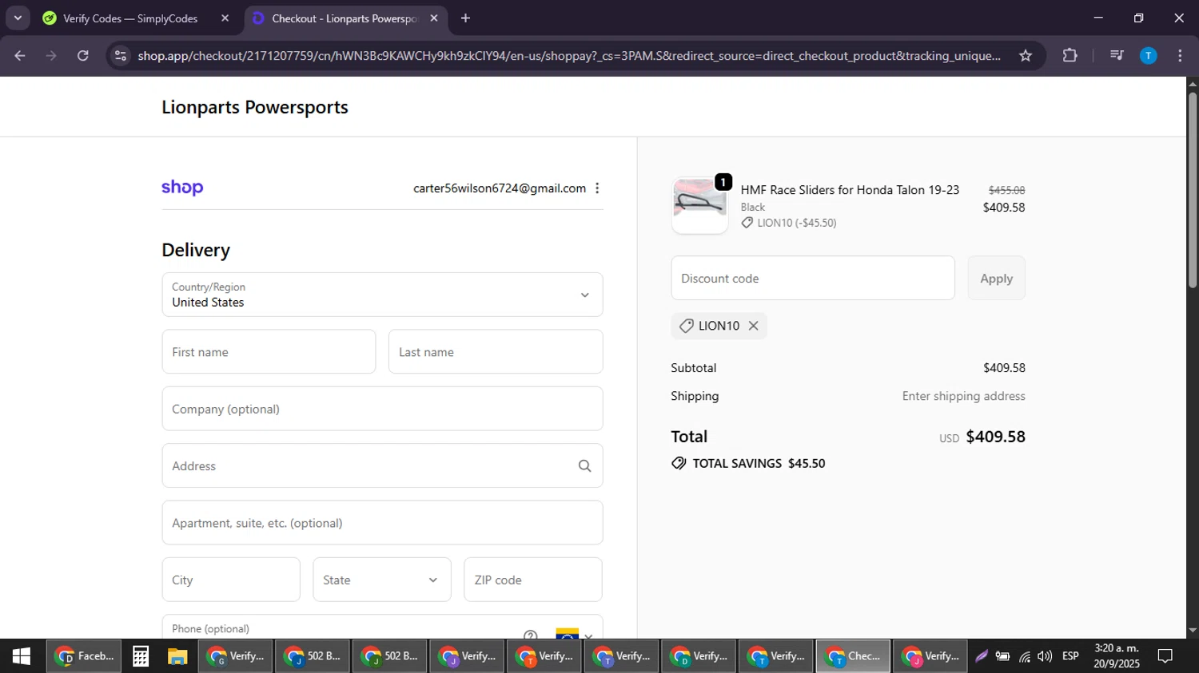Screen dimensions: 1199x673
Task: Open volume control in system tray
Action: (x=1045, y=656)
